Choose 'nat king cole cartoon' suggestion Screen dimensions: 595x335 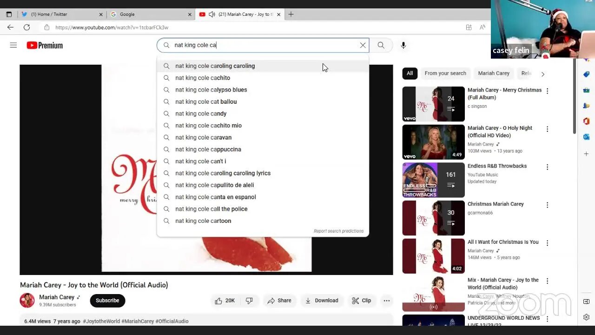click(x=263, y=221)
